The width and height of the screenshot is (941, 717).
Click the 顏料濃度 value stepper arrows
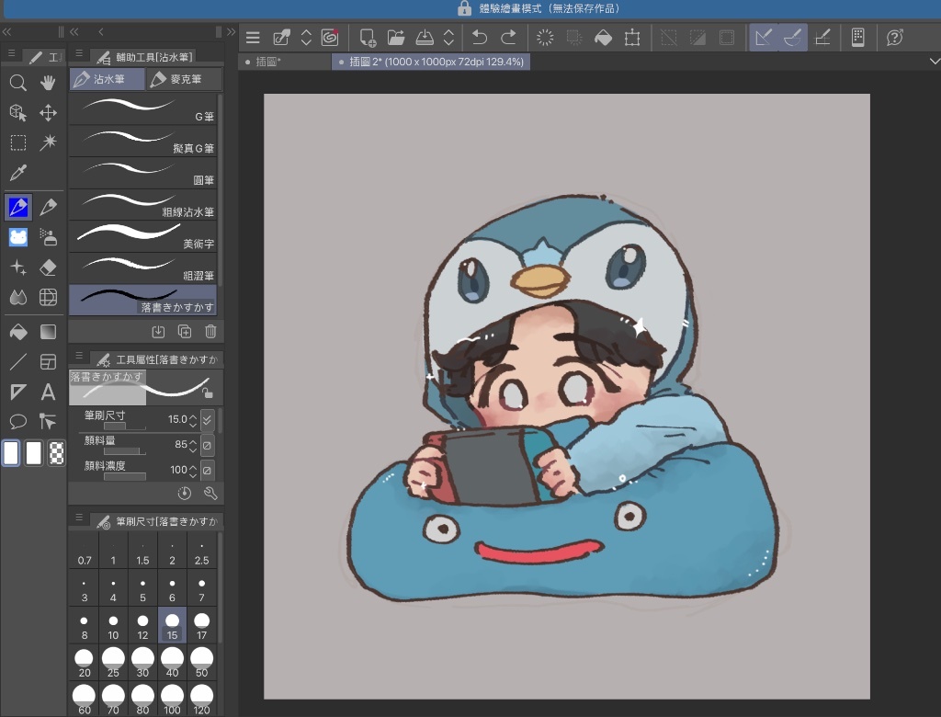pos(193,470)
